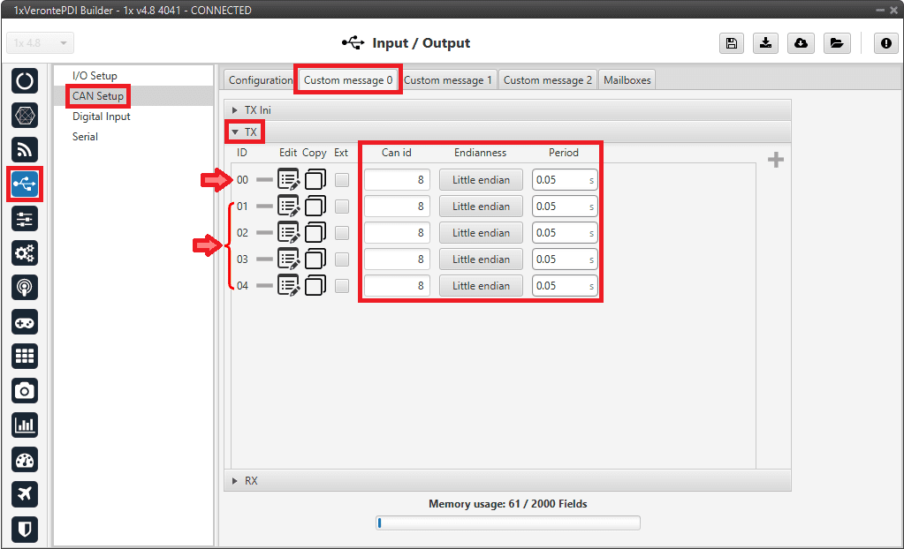Click the Edit icon for message 00
The width and height of the screenshot is (904, 549).
click(x=288, y=180)
